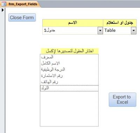Click the الاسم column header label
This screenshot has width=140, height=133.
tap(72, 23)
